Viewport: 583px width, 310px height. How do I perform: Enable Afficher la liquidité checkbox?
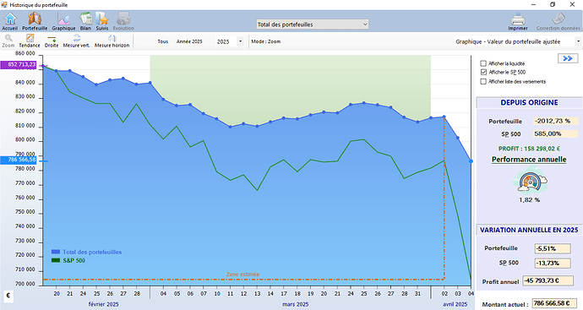pos(483,63)
